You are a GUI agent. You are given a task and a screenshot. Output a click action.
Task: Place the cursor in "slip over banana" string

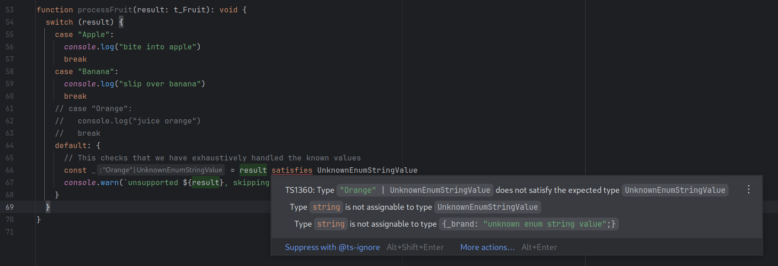pos(160,84)
